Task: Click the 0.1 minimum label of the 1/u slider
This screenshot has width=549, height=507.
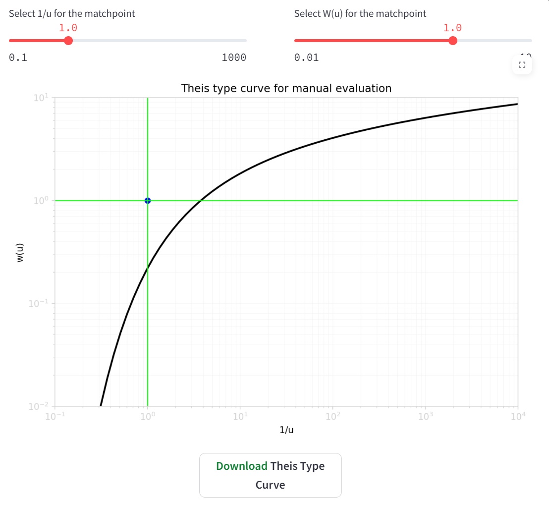Action: 18,57
